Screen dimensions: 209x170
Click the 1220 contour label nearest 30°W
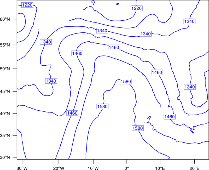(27, 5)
